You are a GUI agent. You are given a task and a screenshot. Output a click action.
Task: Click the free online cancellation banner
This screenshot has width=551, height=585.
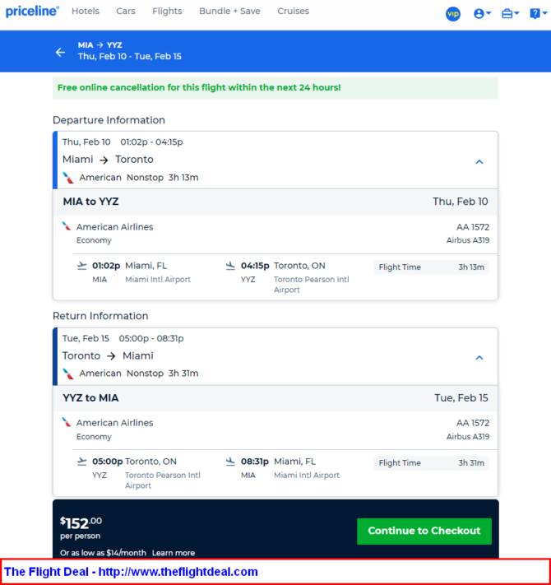point(275,88)
